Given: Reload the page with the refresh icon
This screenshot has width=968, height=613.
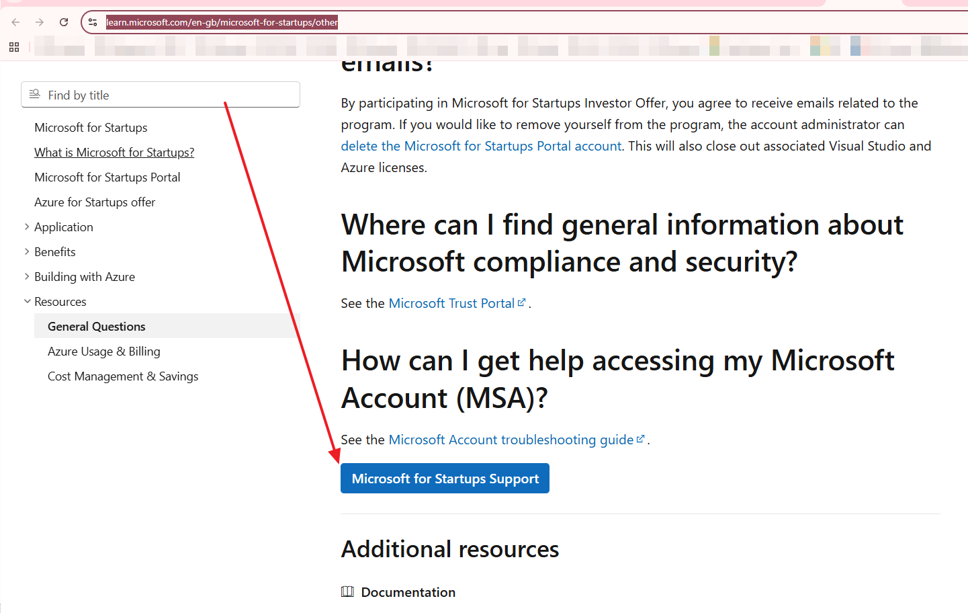Looking at the screenshot, I should coord(64,22).
